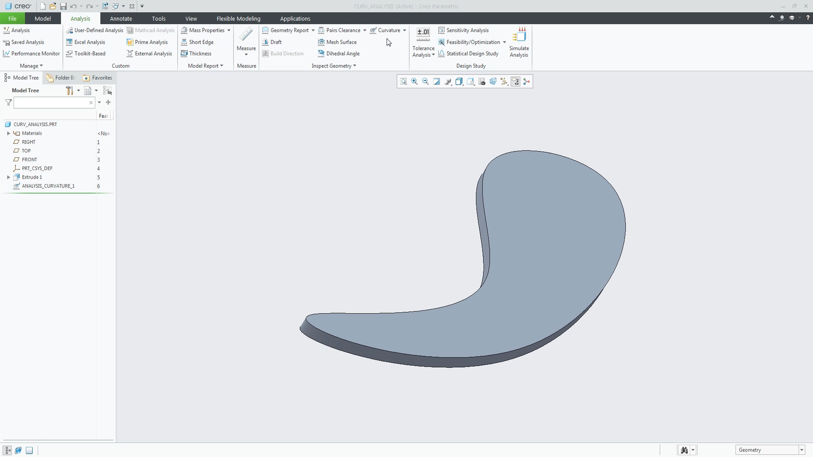Open the Mass Properties dropdown arrow
The height and width of the screenshot is (457, 813).
pos(229,30)
